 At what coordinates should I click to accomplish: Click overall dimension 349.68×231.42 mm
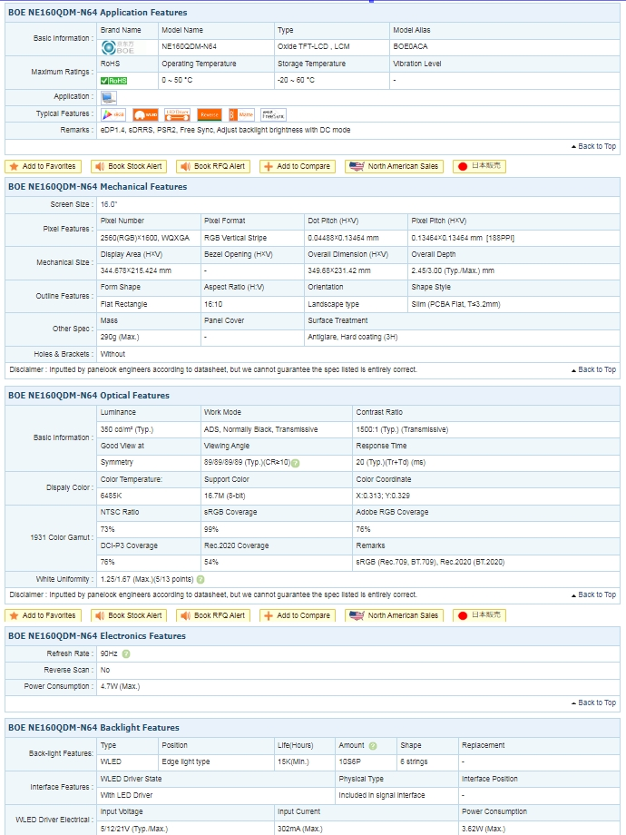tap(339, 271)
